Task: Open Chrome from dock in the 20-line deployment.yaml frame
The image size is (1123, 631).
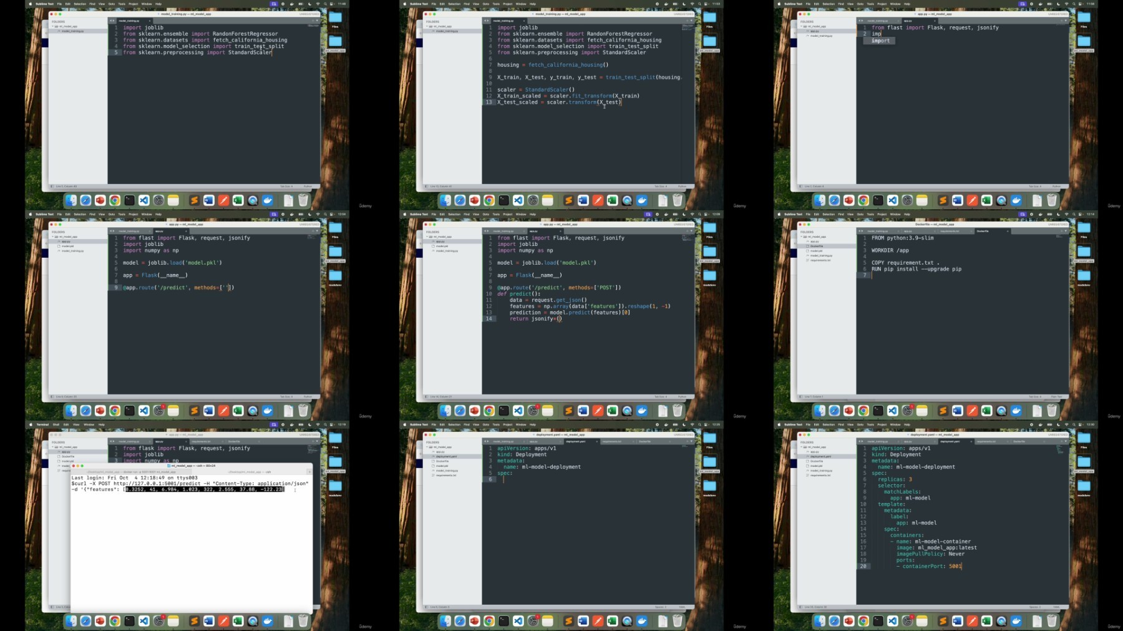Action: (863, 621)
